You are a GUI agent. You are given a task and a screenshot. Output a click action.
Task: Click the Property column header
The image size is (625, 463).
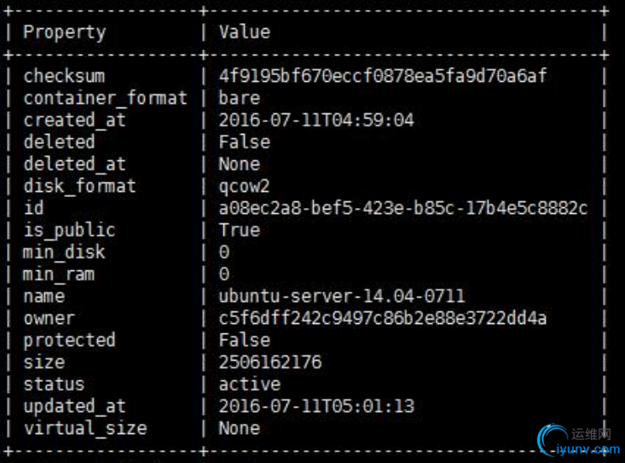(x=64, y=32)
